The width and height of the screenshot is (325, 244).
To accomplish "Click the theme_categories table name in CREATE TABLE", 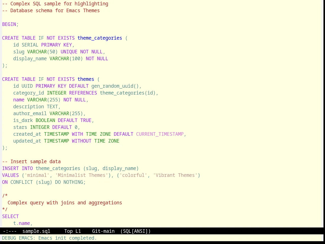I will (x=100, y=38).
